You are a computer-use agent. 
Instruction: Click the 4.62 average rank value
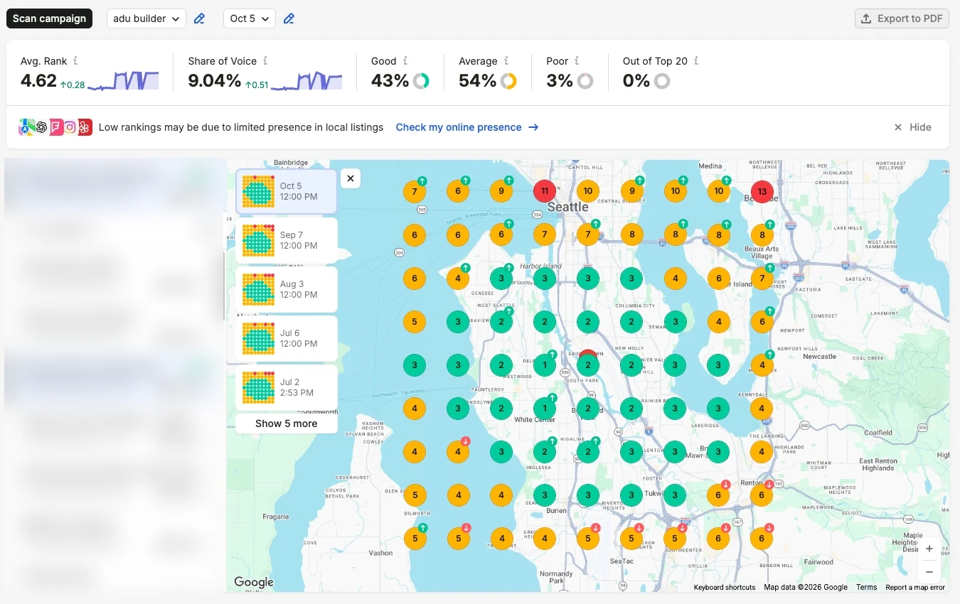click(38, 81)
